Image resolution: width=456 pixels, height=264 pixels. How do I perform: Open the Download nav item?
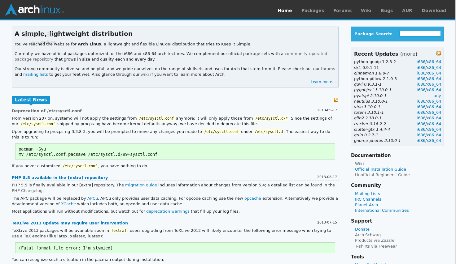[x=434, y=11]
